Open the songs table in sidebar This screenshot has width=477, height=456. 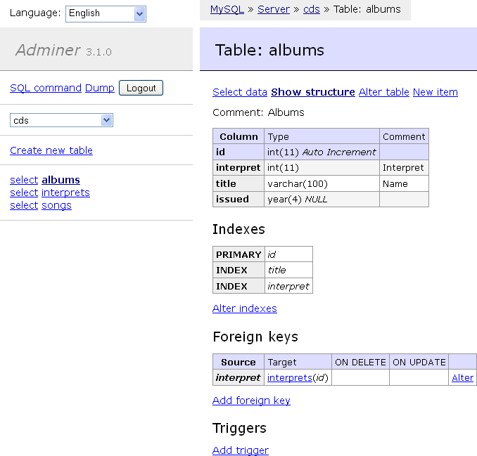56,205
